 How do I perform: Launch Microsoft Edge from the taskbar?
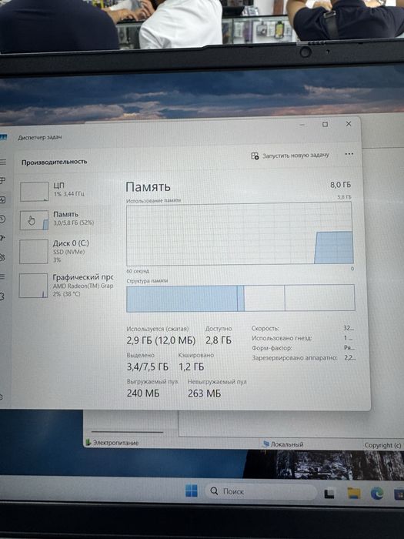pos(377,494)
